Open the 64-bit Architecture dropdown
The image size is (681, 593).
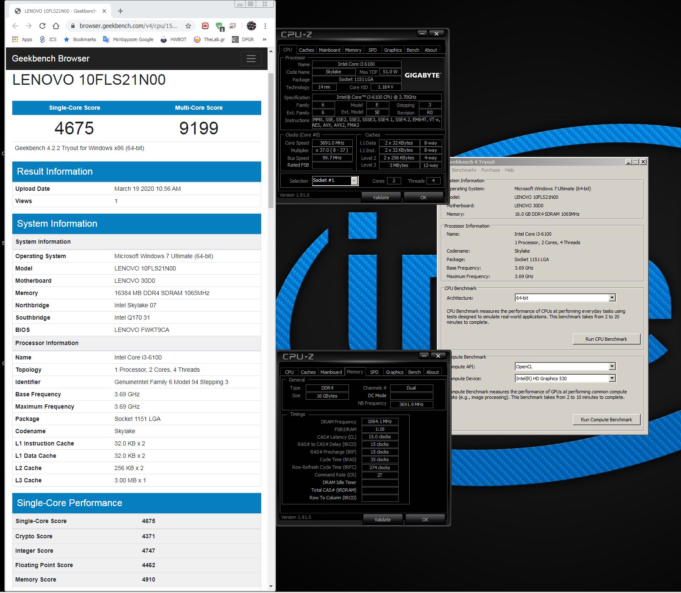(612, 298)
